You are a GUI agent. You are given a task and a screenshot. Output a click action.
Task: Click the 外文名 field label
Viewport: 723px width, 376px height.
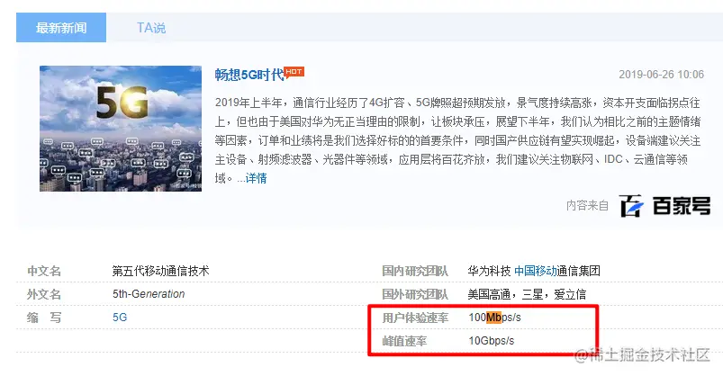(x=44, y=294)
